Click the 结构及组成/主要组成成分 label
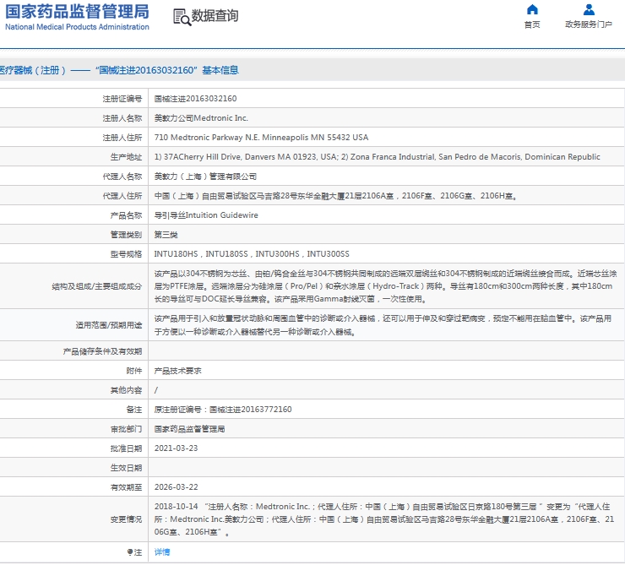Image resolution: width=625 pixels, height=565 pixels. coord(97,286)
